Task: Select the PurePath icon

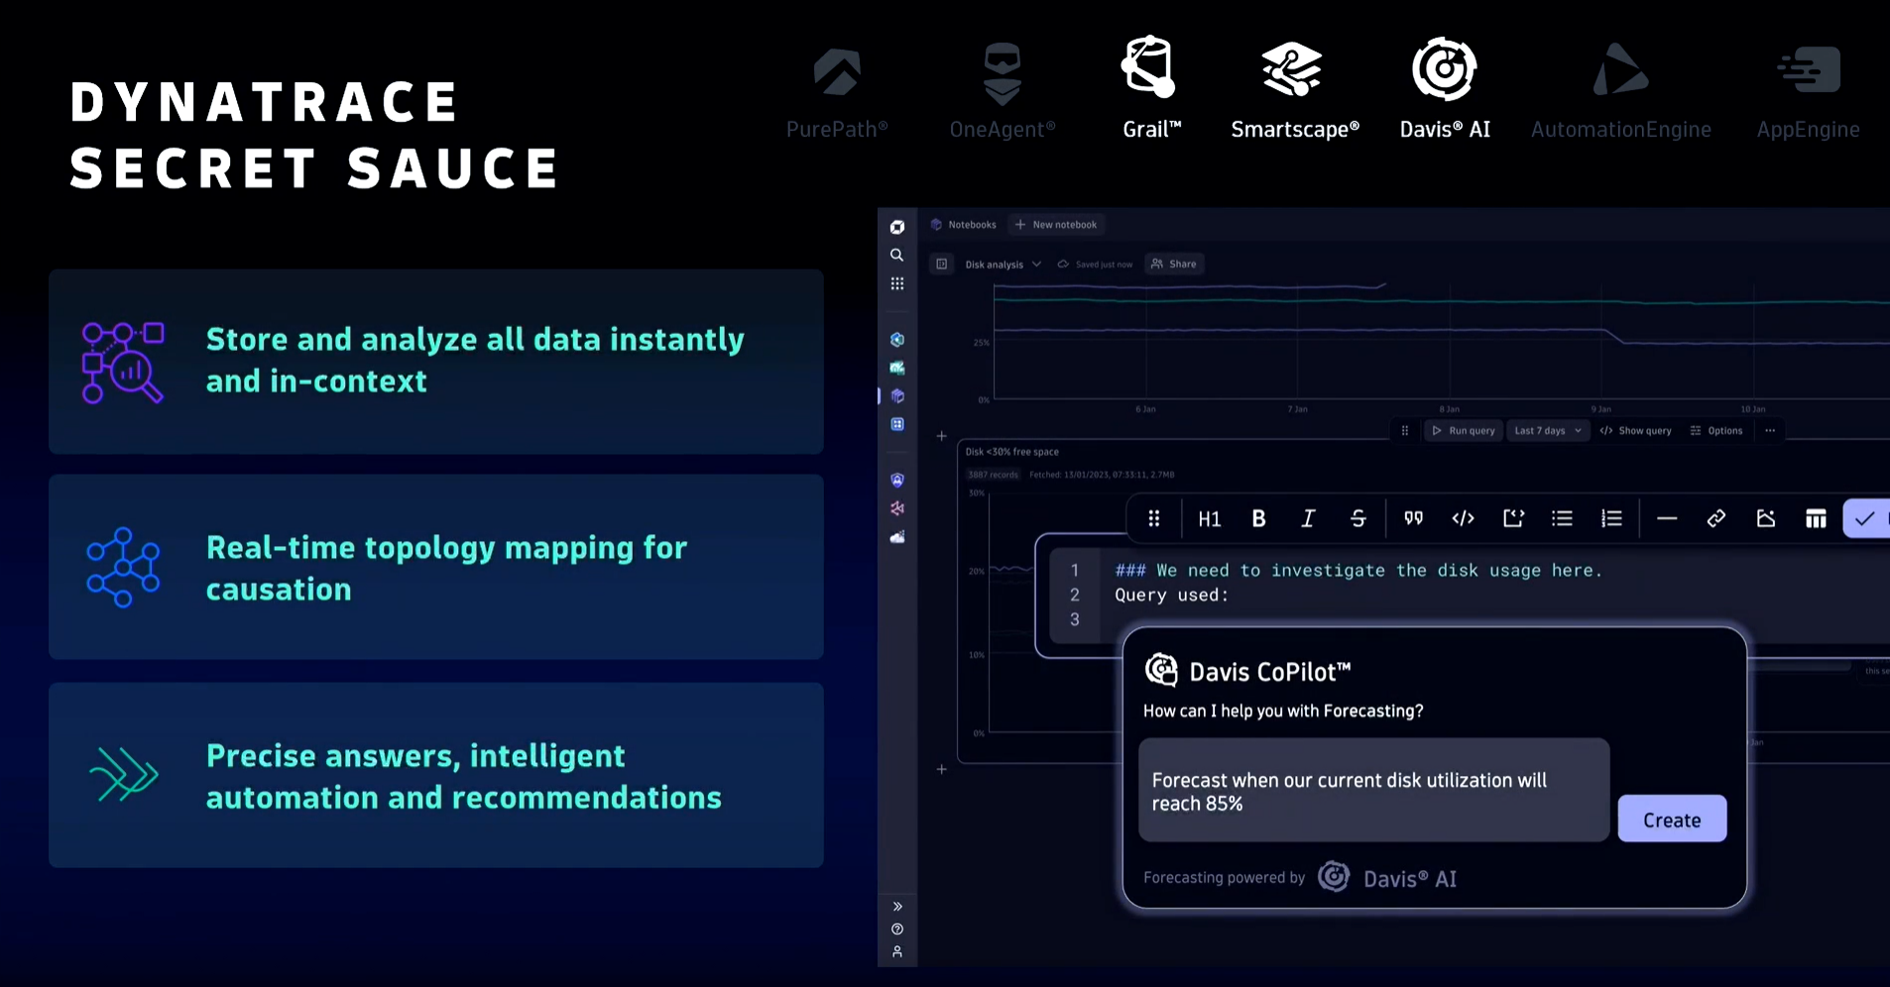Action: coord(837,69)
